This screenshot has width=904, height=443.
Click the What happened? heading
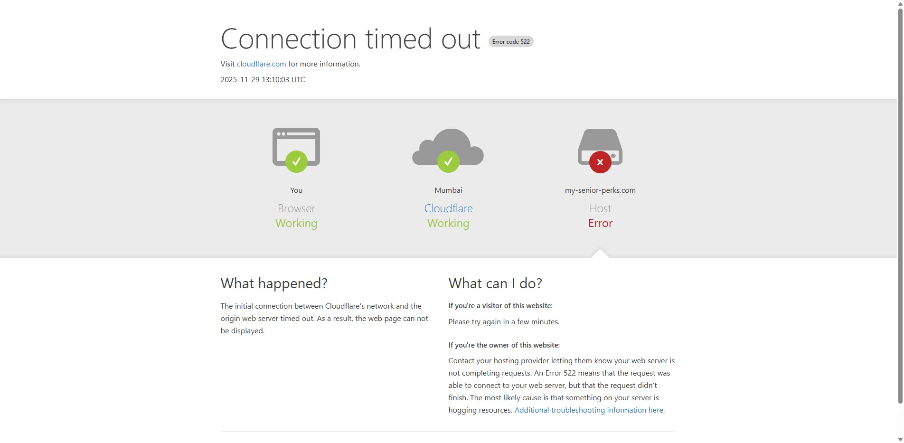(x=274, y=283)
